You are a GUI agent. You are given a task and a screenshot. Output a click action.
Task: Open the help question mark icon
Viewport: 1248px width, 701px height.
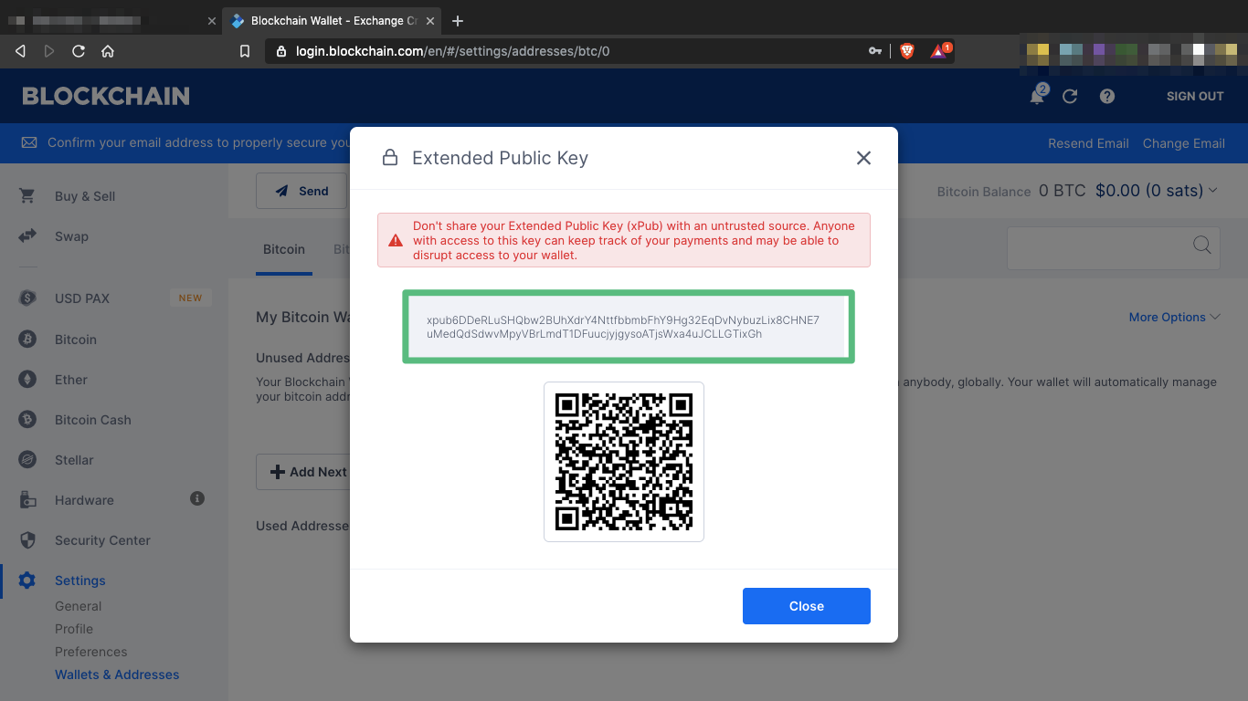(x=1107, y=96)
